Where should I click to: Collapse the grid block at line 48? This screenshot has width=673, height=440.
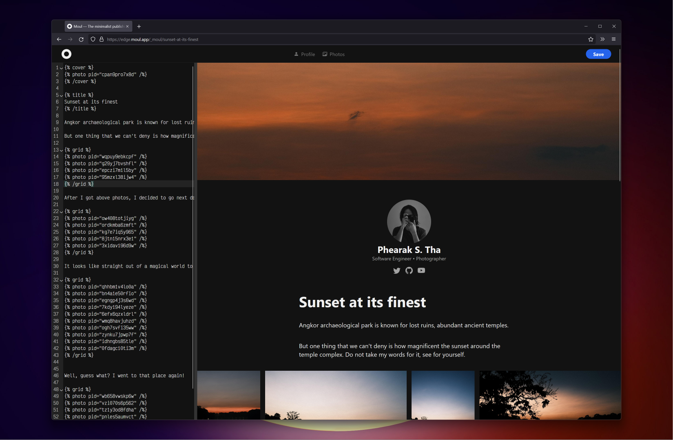coord(62,390)
